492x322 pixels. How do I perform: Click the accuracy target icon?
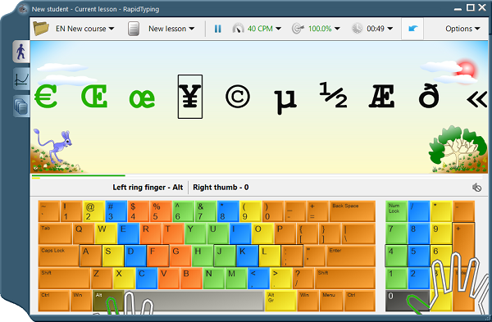pos(298,29)
